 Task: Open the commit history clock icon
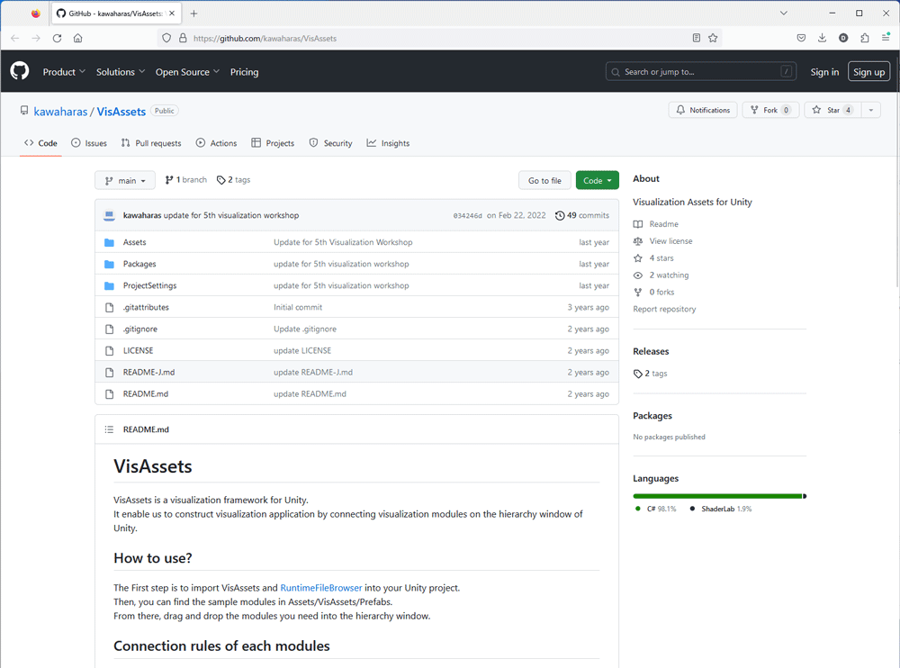pos(560,215)
